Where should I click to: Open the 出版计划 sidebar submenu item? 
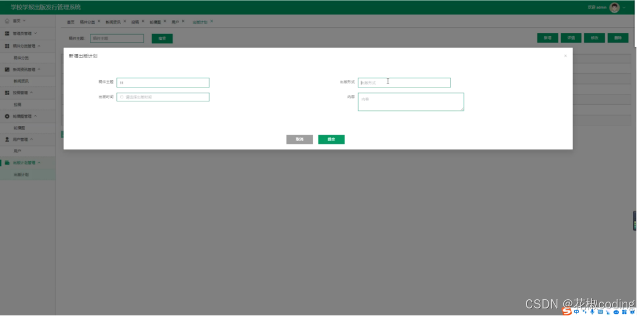tap(28, 174)
